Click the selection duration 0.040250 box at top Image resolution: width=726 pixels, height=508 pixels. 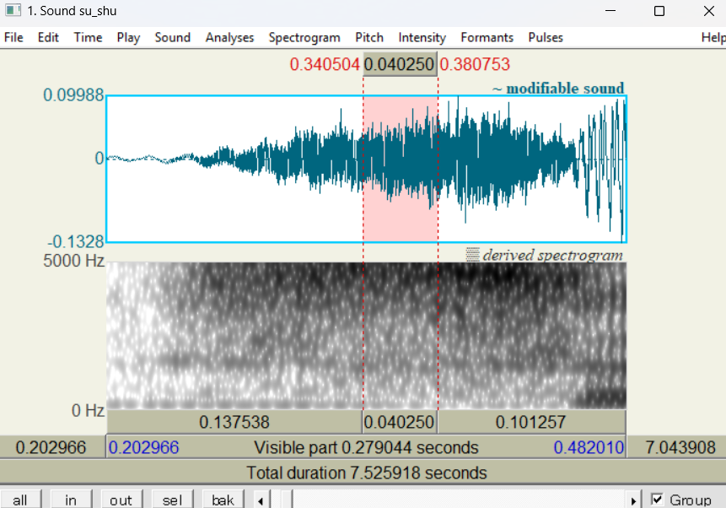pos(400,64)
